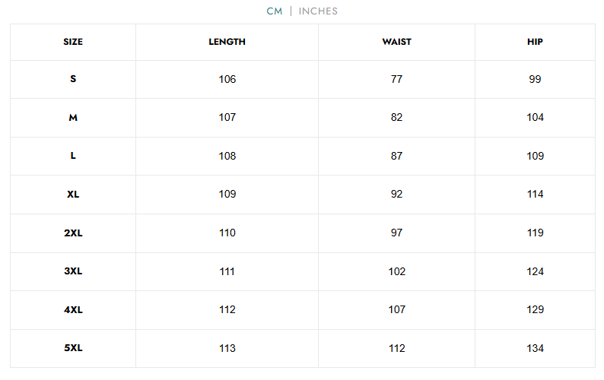Viewport: 604px width, 380px height.
Task: Click the HIP column header
Action: pos(535,42)
